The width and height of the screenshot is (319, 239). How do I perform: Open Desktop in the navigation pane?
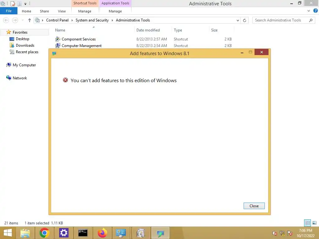tap(22, 39)
